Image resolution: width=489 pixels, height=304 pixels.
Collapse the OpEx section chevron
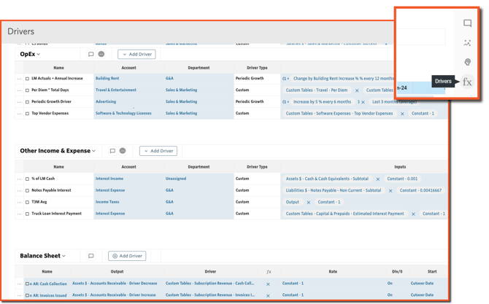tap(39, 54)
